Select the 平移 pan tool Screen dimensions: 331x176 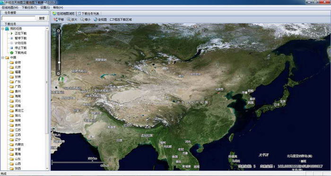point(59,19)
